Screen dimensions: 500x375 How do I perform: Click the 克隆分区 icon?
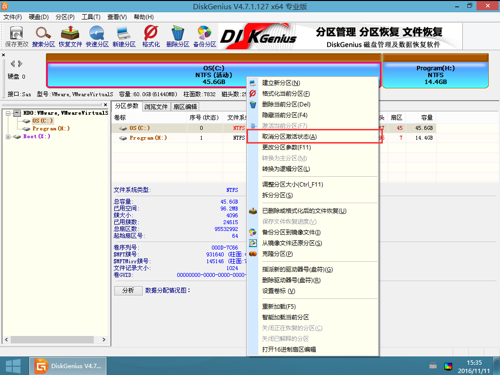253,254
